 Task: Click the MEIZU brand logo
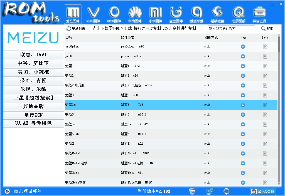pyautogui.click(x=33, y=38)
